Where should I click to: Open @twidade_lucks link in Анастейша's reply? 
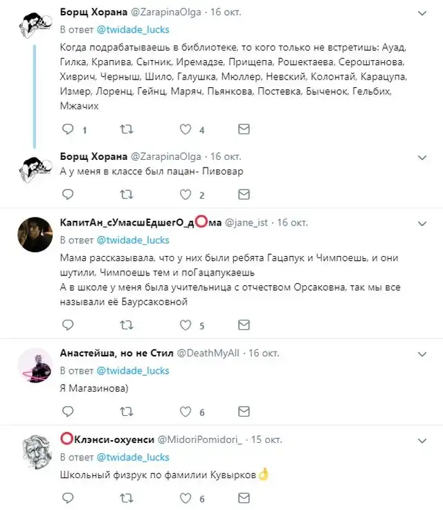tap(133, 370)
